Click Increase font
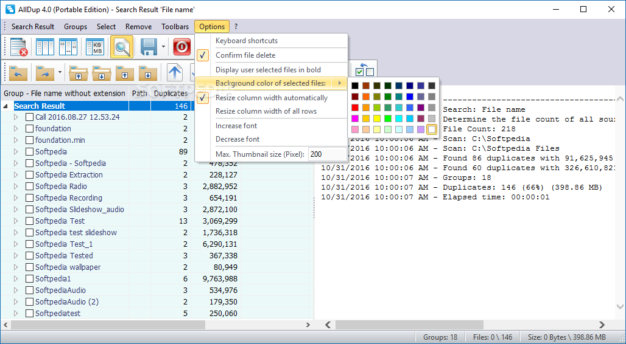Image resolution: width=626 pixels, height=344 pixels. point(272,126)
